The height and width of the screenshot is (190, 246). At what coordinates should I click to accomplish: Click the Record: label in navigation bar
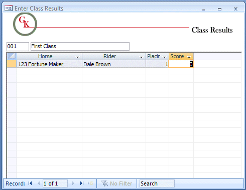pyautogui.click(x=15, y=183)
